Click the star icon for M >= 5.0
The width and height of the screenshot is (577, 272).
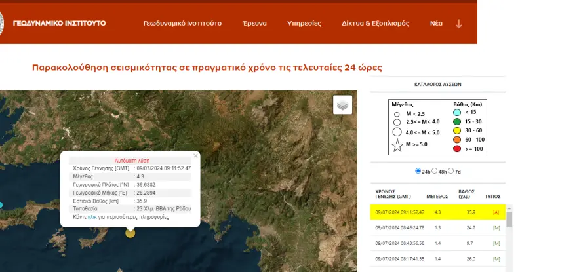coord(397,146)
